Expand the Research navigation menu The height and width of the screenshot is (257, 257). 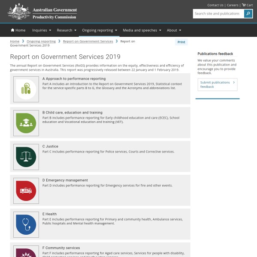(x=66, y=30)
